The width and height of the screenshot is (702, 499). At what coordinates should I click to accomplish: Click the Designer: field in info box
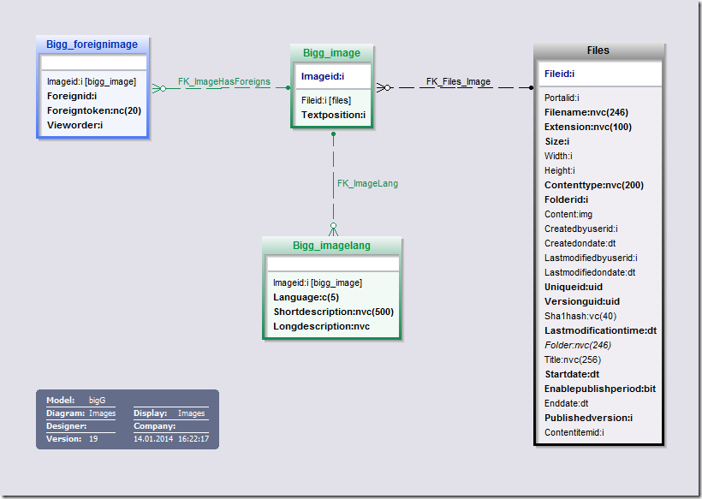point(66,426)
